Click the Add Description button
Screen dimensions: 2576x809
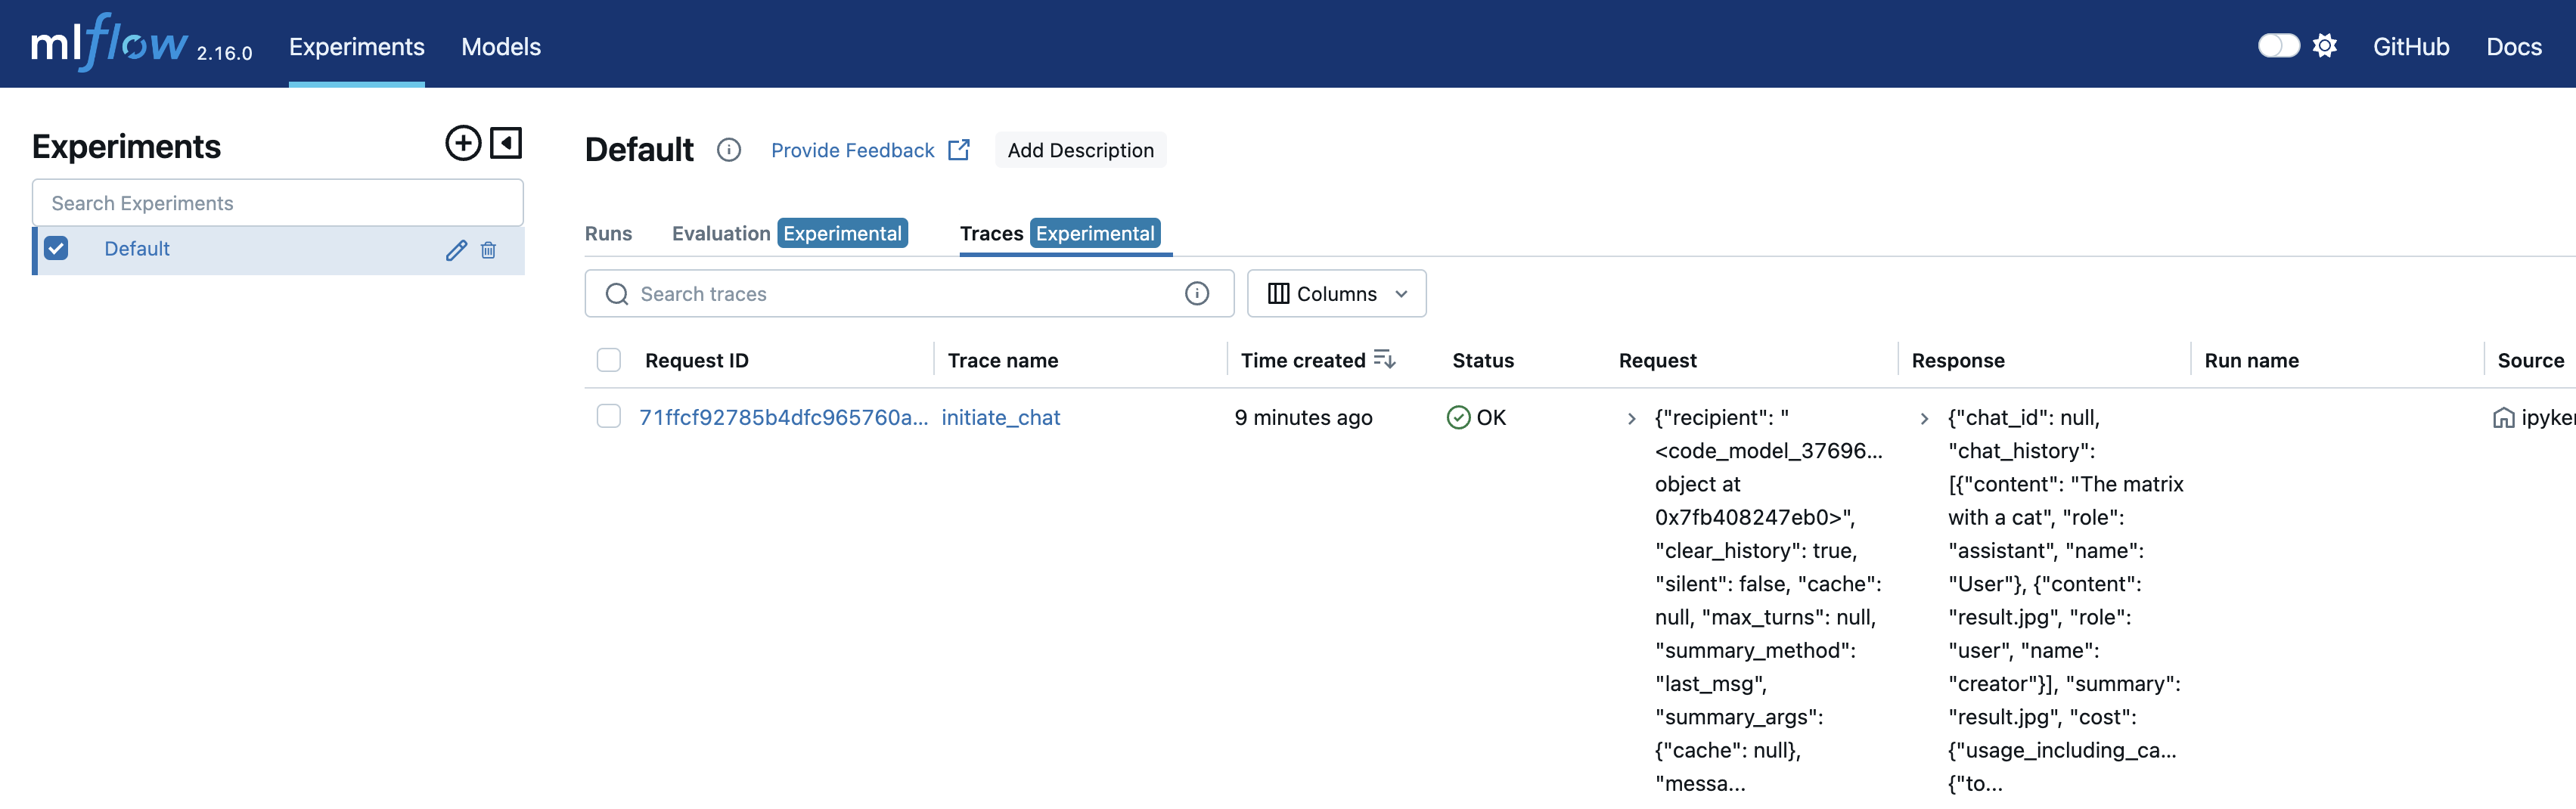tap(1080, 150)
